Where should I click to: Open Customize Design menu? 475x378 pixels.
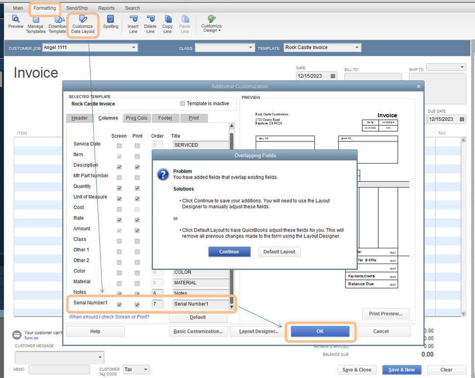(x=211, y=24)
